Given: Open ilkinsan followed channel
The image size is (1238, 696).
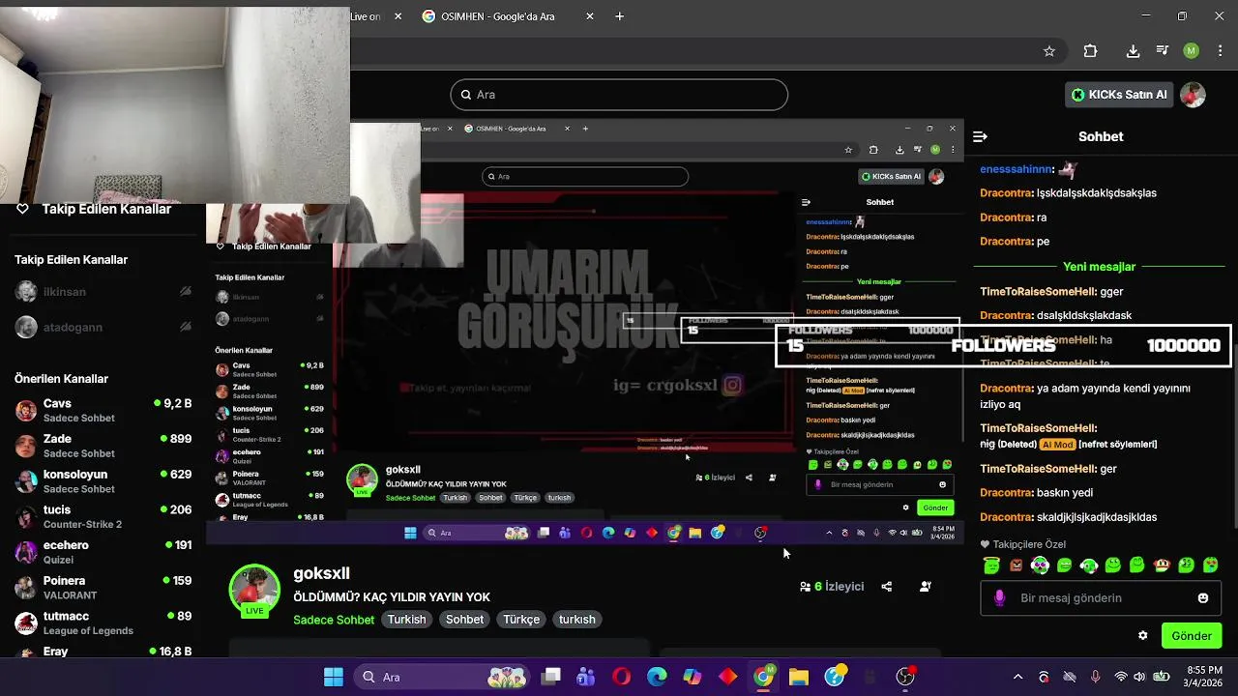Looking at the screenshot, I should click(103, 292).
